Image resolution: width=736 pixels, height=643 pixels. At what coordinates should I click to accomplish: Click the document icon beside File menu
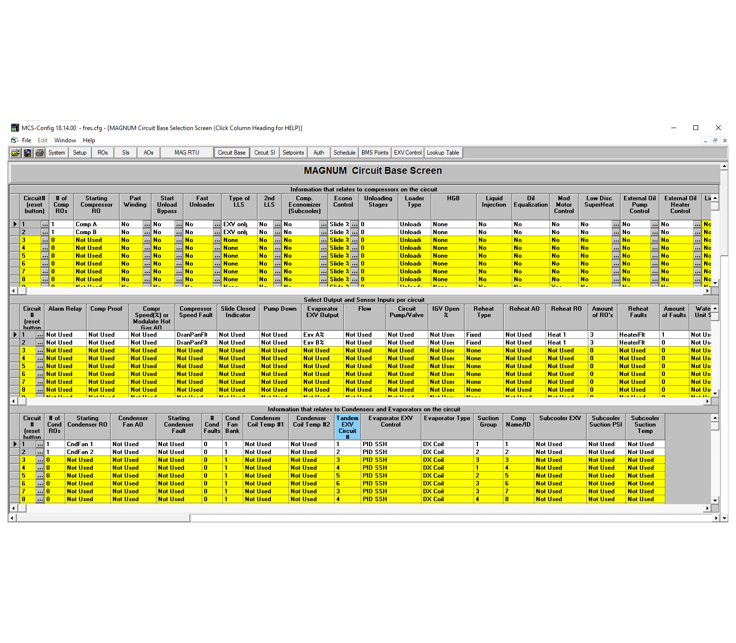point(15,140)
